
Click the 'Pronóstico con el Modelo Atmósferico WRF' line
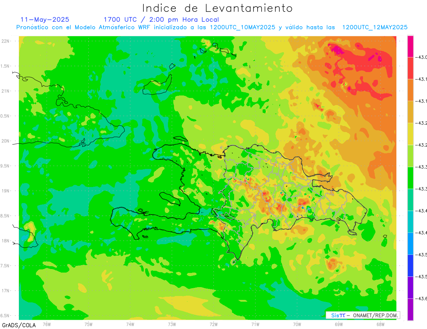tap(212, 27)
